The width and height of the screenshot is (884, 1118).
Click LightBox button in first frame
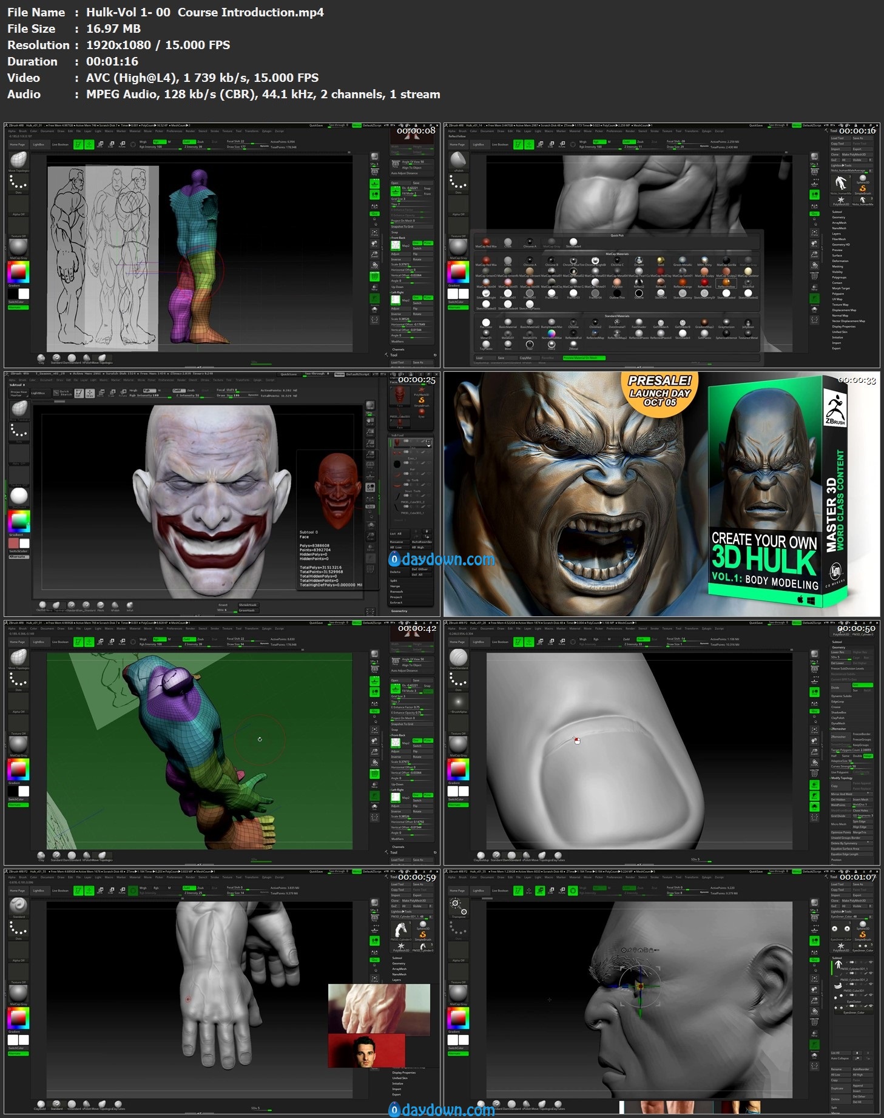[38, 145]
